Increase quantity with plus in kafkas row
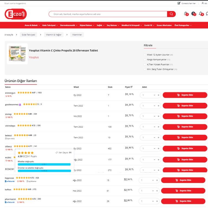The height and width of the screenshot is (208, 208). (x=157, y=191)
